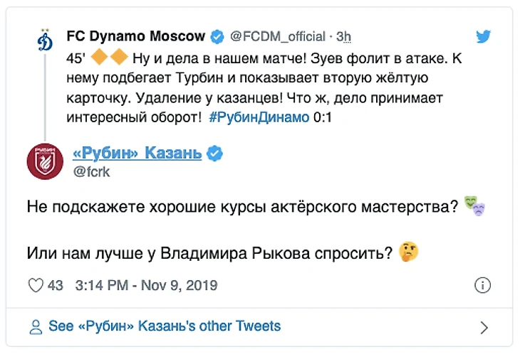Like the tweet with the heart icon
This screenshot has height=354, width=520.
click(35, 286)
